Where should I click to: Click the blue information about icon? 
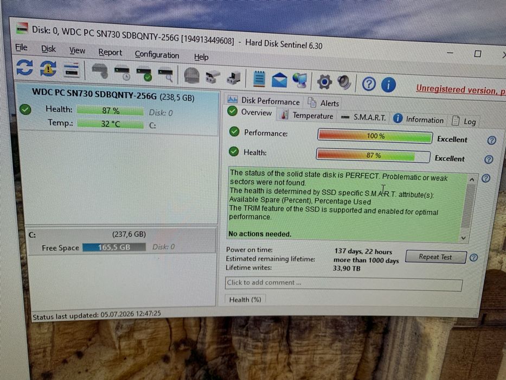388,85
